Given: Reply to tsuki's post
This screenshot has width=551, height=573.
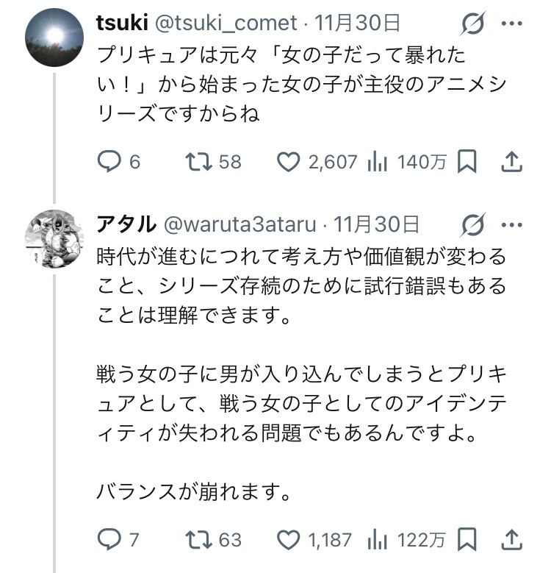Looking at the screenshot, I should tap(110, 161).
